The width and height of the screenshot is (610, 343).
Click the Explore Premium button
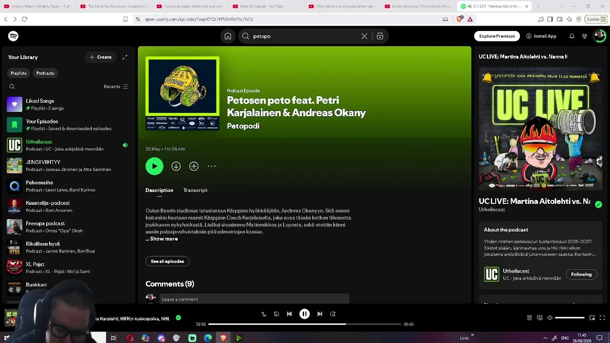tap(497, 36)
